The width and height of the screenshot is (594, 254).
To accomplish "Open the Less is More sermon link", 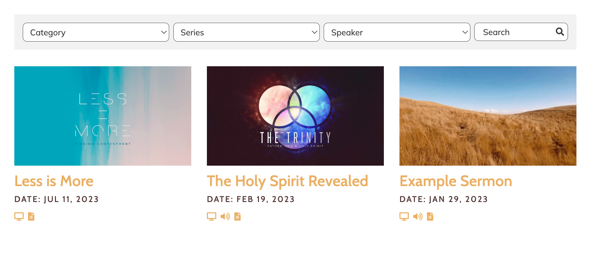I will click(54, 181).
